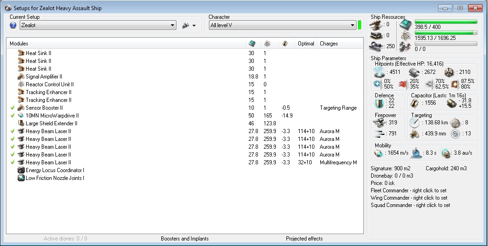
Task: Open the arrow beside the ship setup icon
Action: (194, 26)
